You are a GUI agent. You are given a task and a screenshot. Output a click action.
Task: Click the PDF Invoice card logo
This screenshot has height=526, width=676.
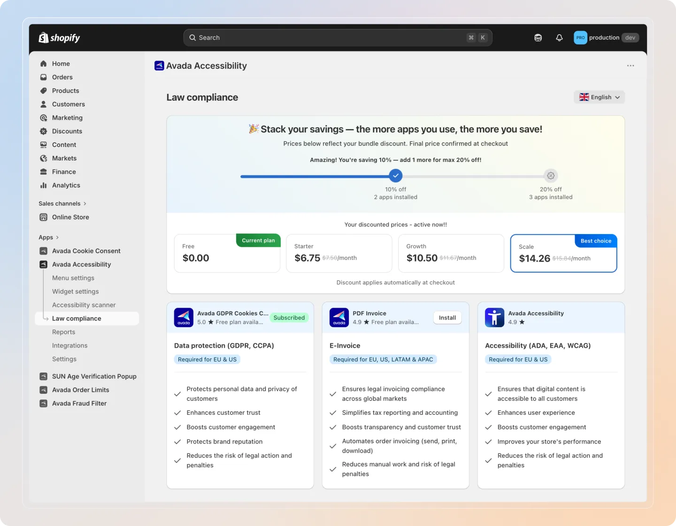[339, 318]
